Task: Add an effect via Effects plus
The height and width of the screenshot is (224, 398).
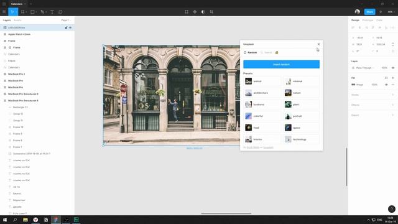Action: 393,105
